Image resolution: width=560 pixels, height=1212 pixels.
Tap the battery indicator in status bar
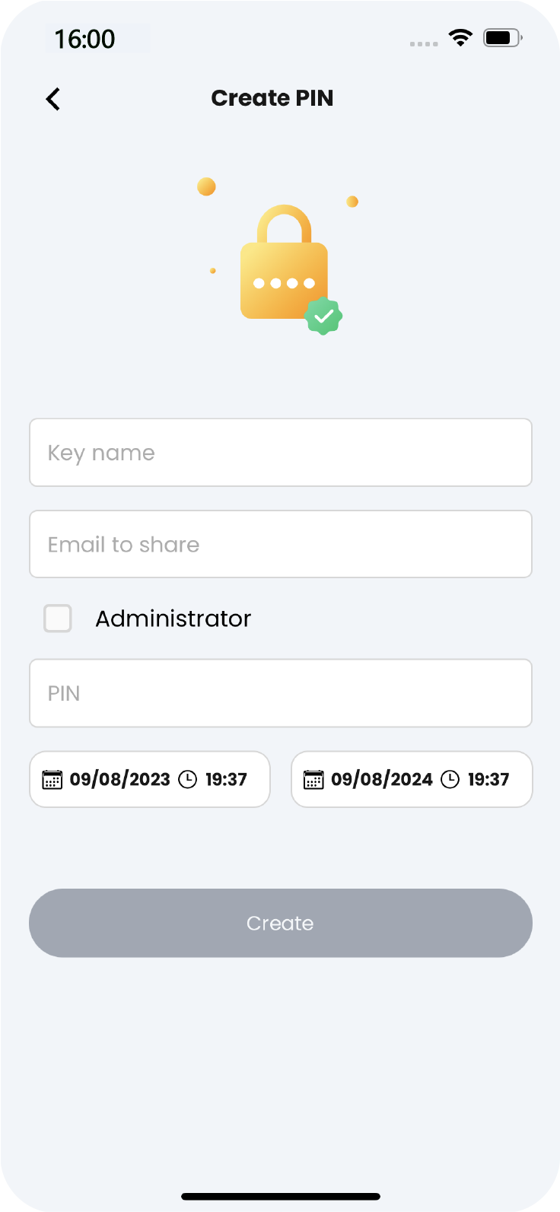502,37
